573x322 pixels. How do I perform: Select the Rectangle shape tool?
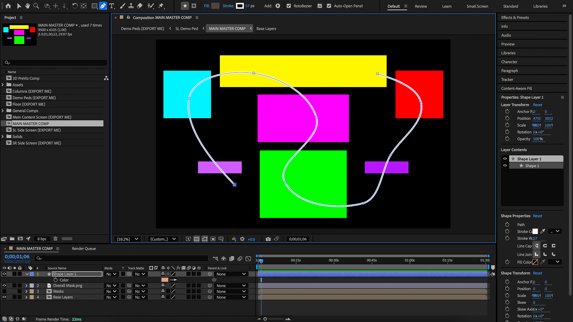tap(94, 6)
